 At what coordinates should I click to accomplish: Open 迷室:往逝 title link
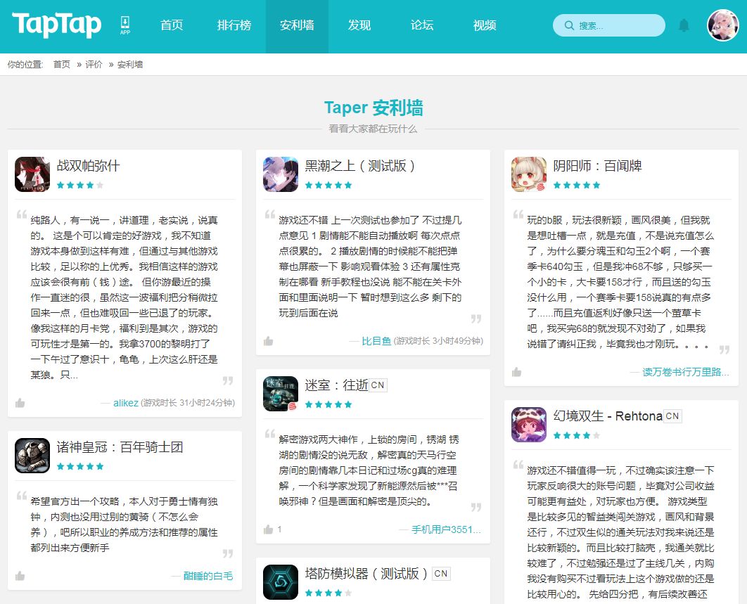(x=336, y=385)
